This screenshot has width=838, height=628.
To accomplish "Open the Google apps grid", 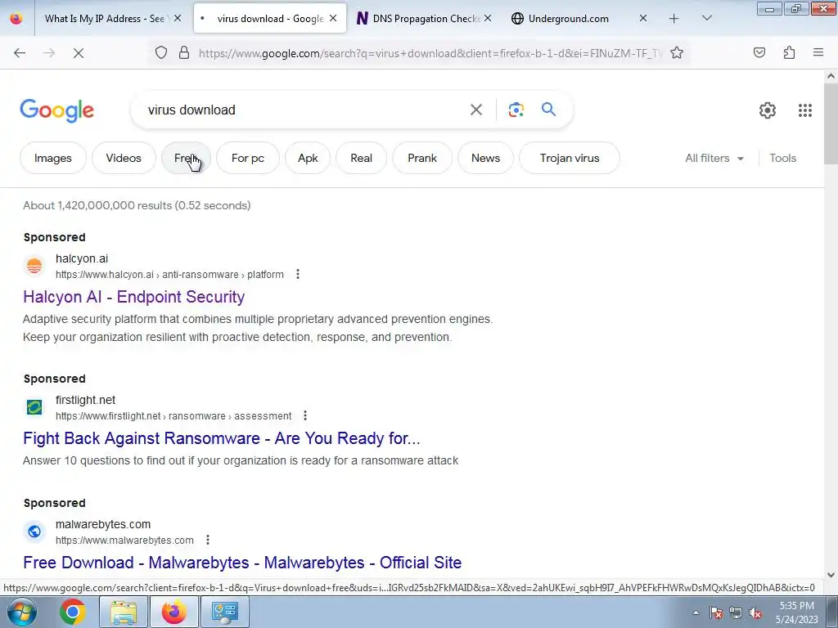I will 805,110.
